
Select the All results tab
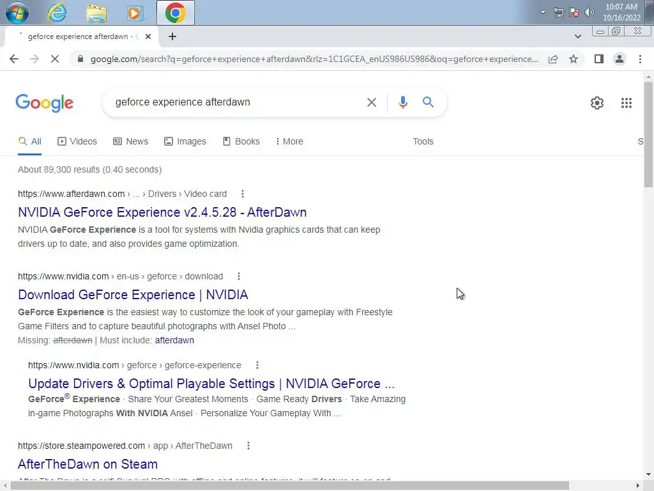(x=29, y=141)
